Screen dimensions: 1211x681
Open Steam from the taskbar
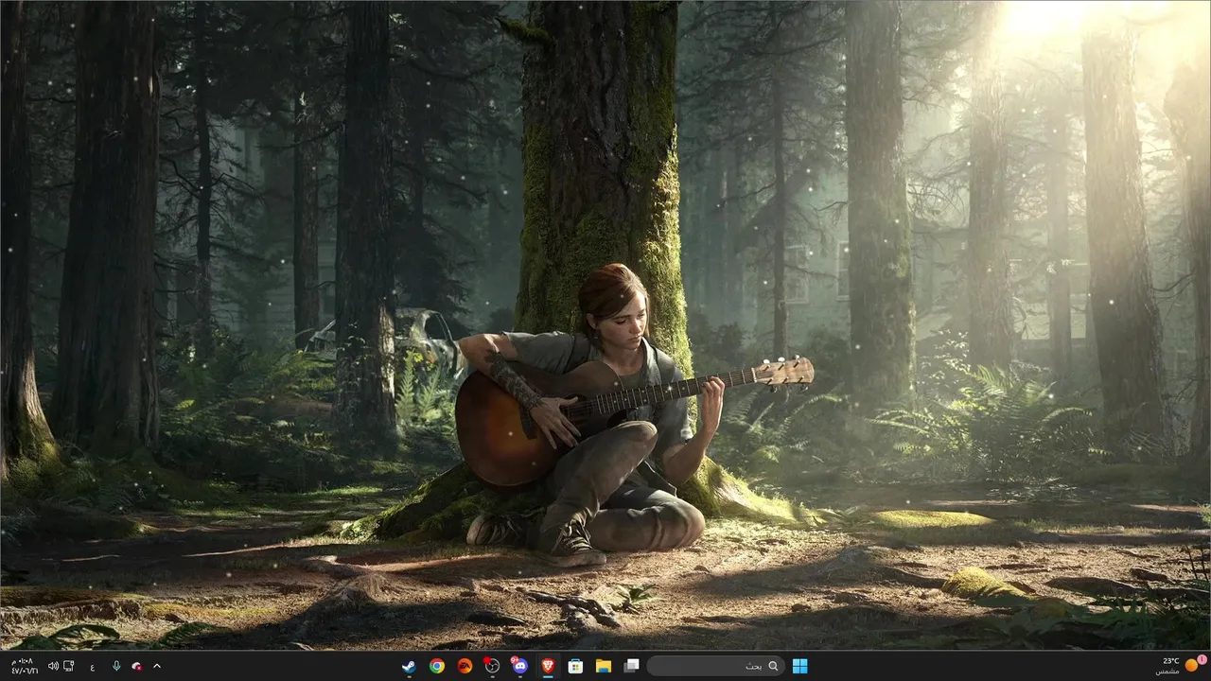[x=408, y=666]
